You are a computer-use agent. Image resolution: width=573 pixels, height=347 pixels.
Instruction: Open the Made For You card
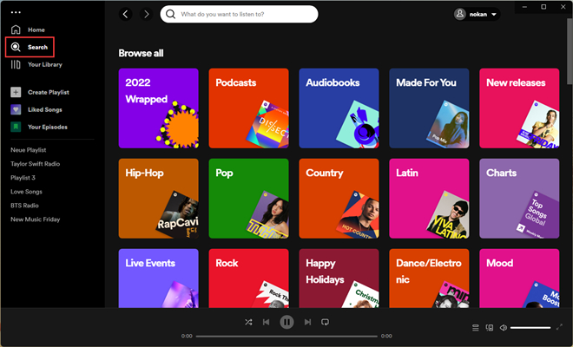pos(429,108)
